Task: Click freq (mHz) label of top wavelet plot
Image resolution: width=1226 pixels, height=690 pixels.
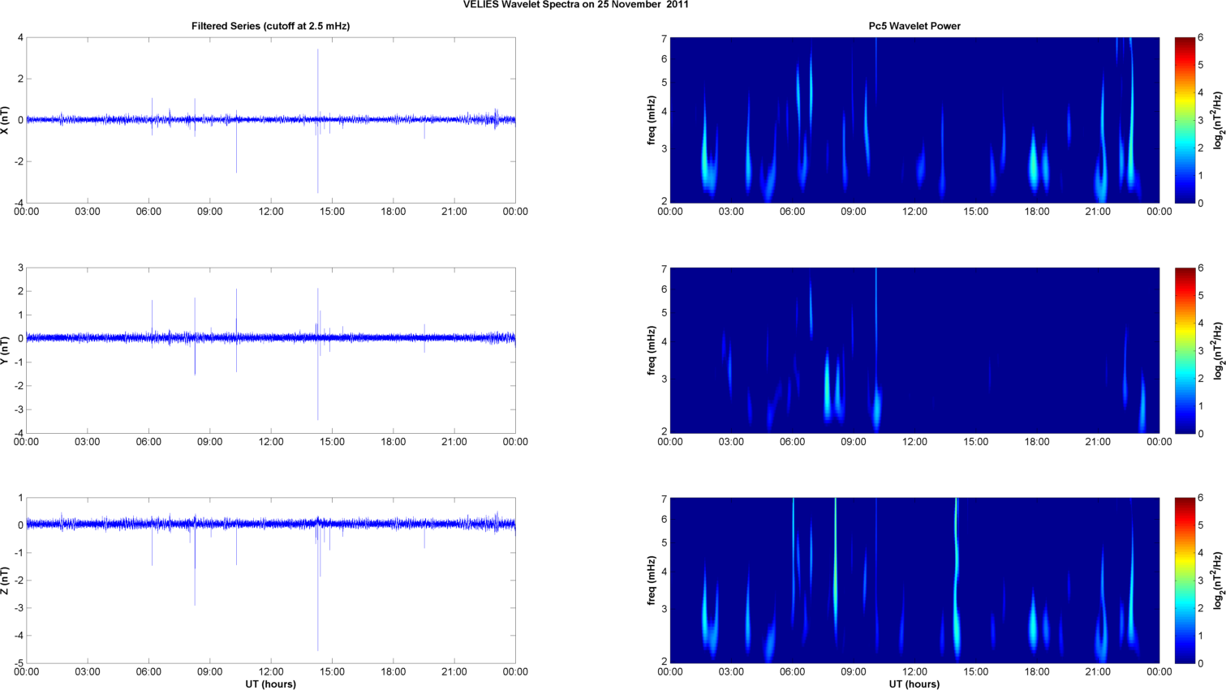Action: pyautogui.click(x=652, y=120)
